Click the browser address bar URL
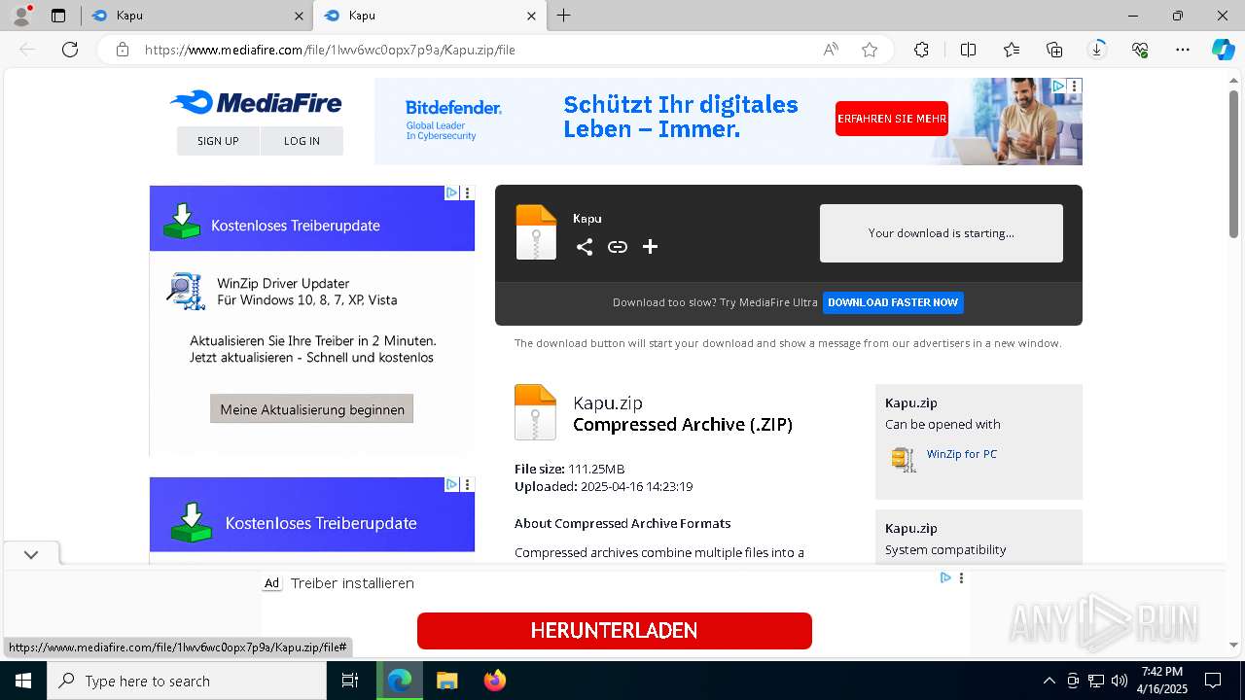Viewport: 1245px width, 700px height. (x=330, y=50)
